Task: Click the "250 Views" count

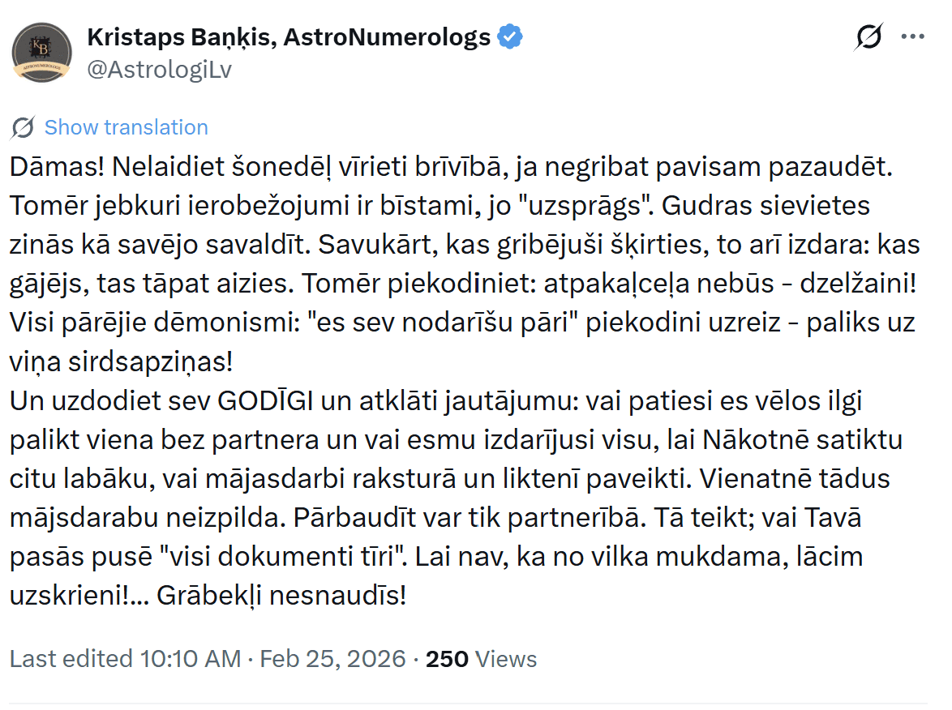Action: click(x=481, y=659)
